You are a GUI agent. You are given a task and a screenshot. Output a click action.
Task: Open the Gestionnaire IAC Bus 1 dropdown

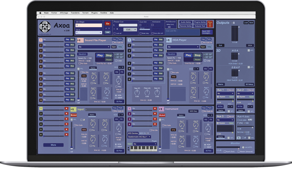tap(139, 137)
